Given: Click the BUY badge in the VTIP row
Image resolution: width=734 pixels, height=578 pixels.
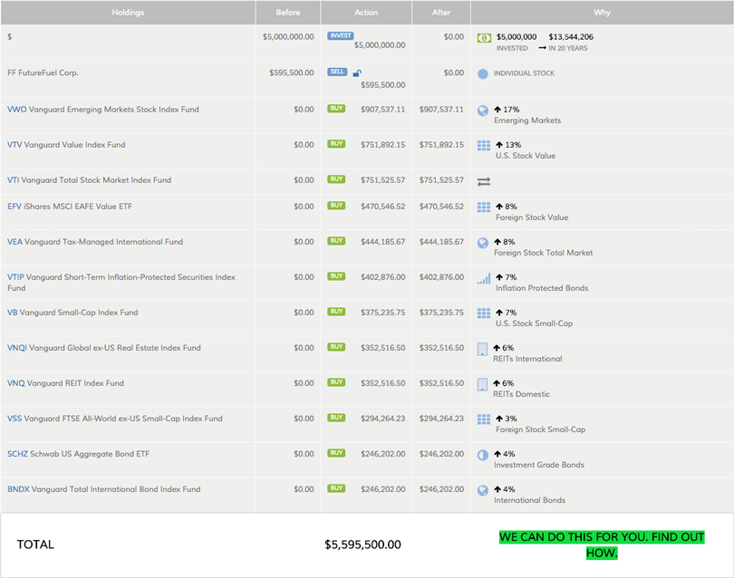Looking at the screenshot, I should click(336, 276).
